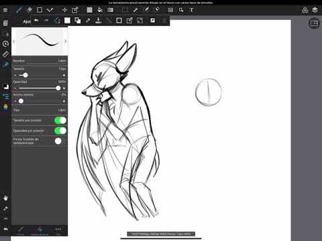Select the Selection Pen tool

pos(146,10)
